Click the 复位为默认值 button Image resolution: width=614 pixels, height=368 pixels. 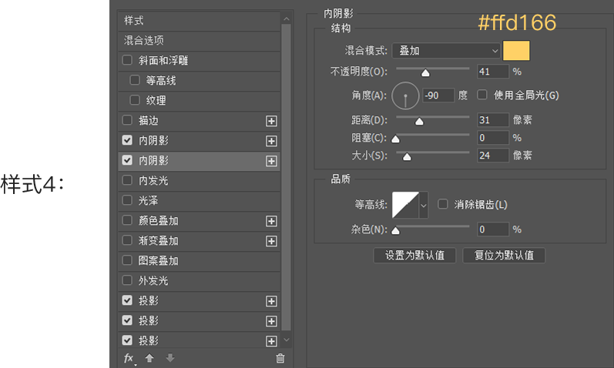coord(504,256)
